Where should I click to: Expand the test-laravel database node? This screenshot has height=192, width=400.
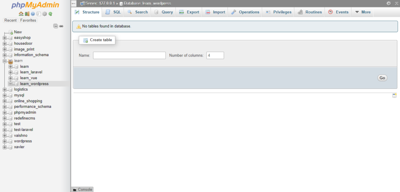point(5,130)
